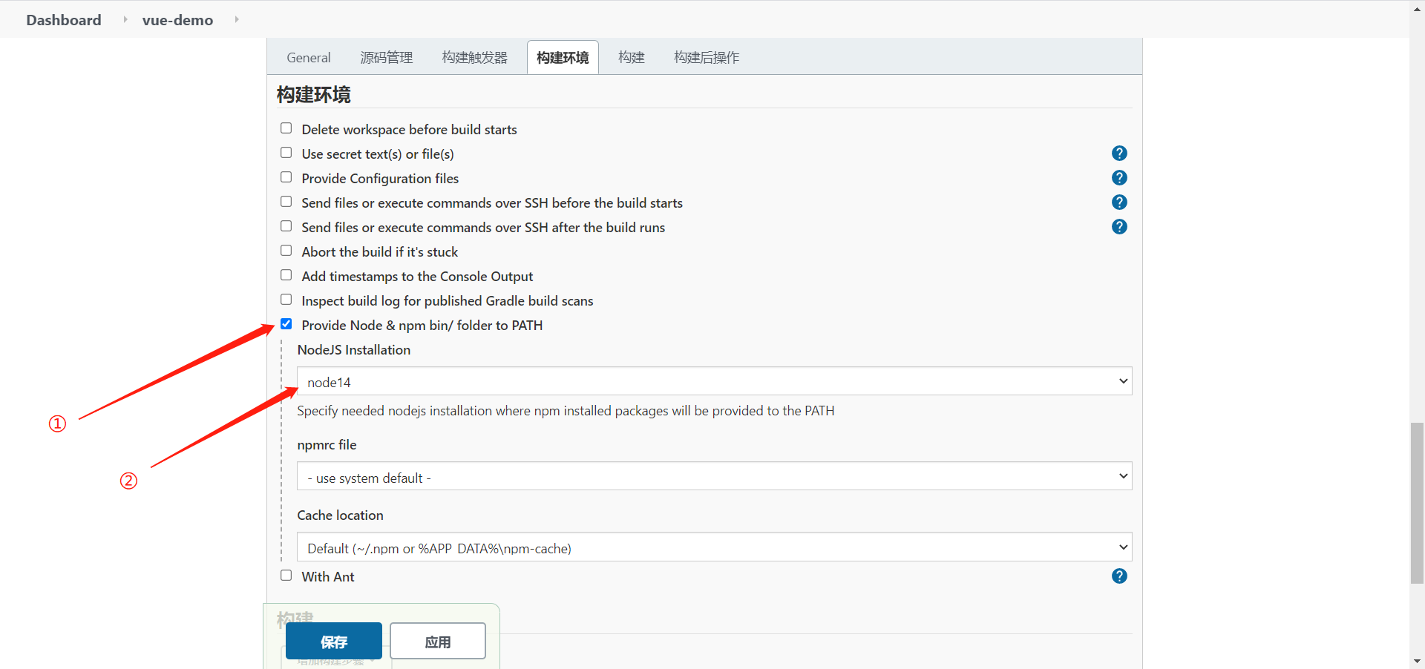
Task: Click the 'Specify needed nodejs installation' help text
Action: coord(566,411)
